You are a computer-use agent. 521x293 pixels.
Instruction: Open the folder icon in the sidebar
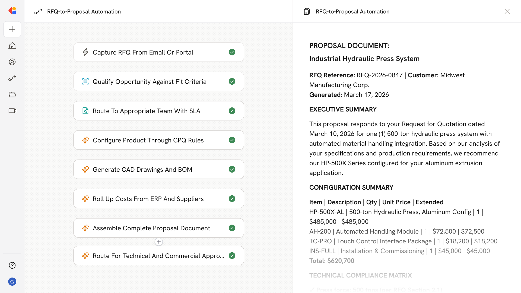12,94
